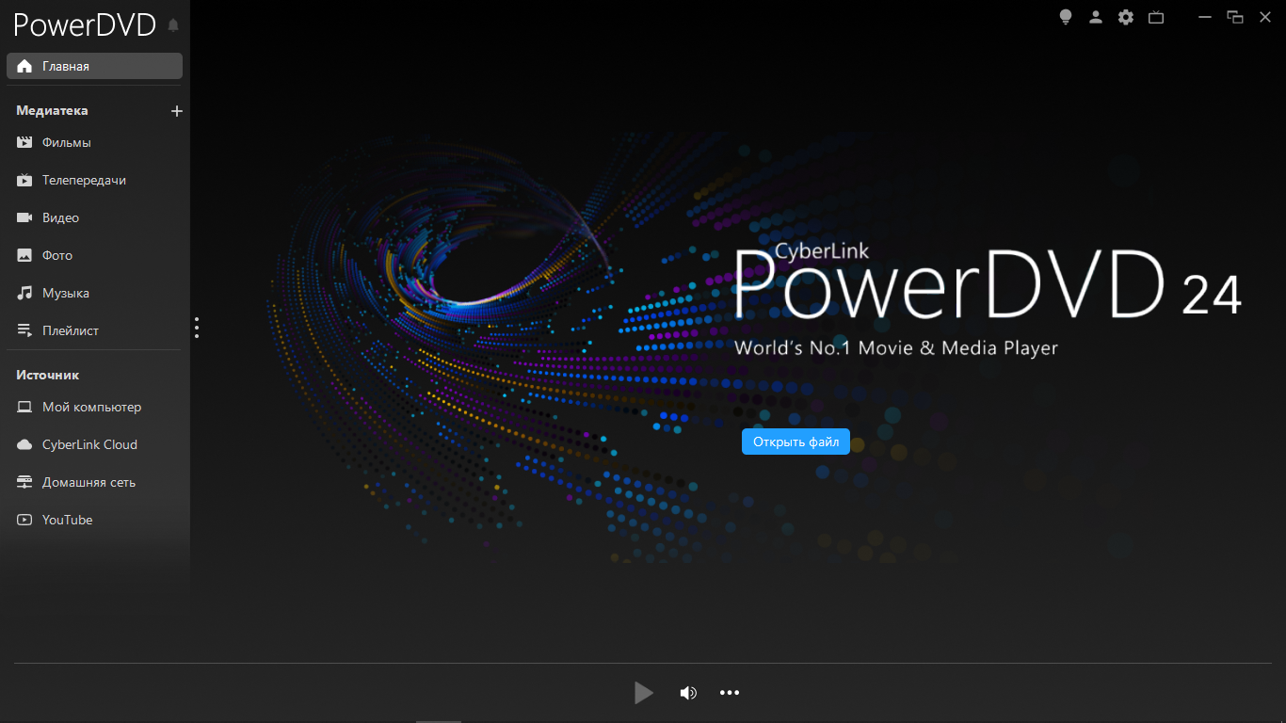The image size is (1286, 723).
Task: Select Телепередачи in the sidebar
Action: [83, 181]
